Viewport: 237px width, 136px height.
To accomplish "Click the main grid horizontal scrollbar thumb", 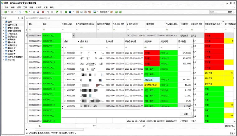I will 59,129.
